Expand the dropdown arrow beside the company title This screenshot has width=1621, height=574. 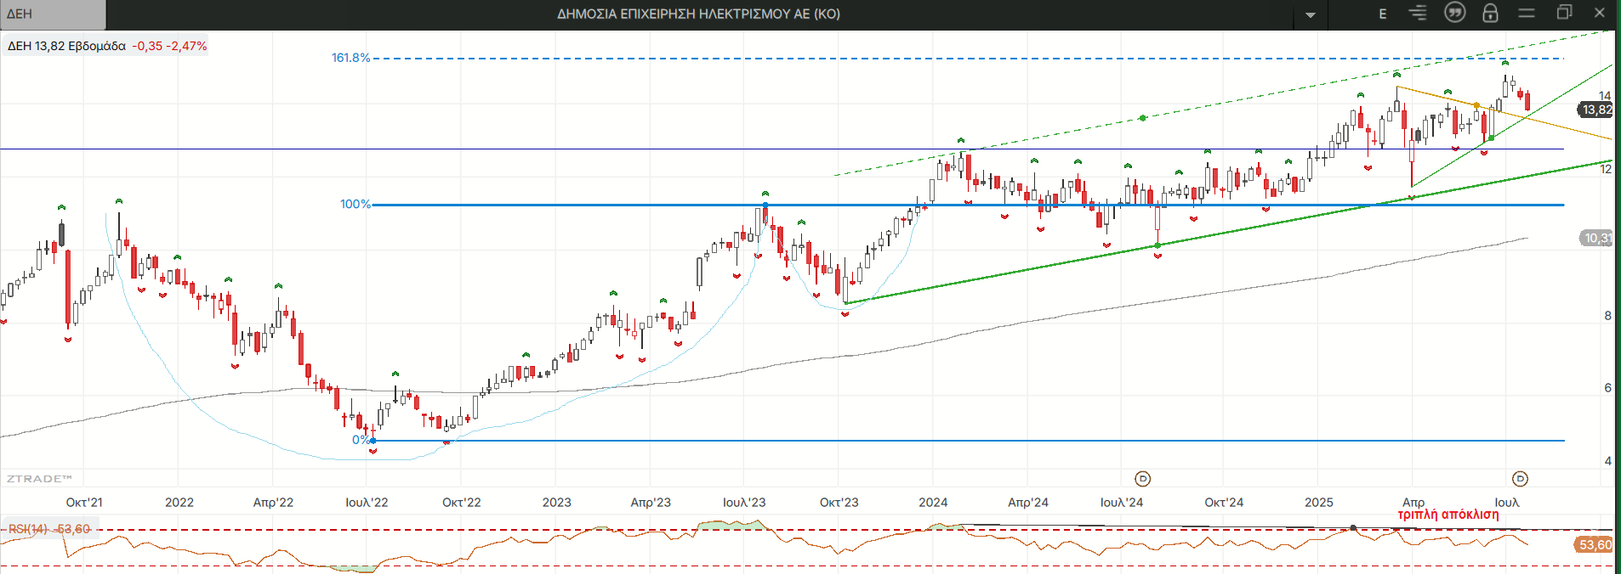(x=1311, y=14)
